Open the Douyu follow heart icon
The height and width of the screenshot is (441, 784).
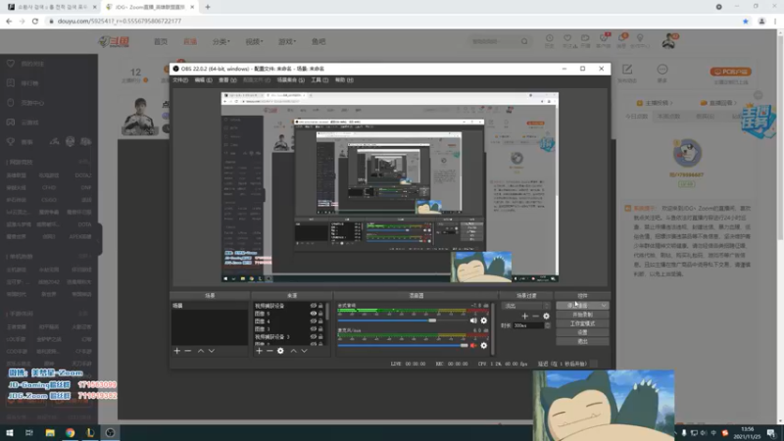coord(567,38)
